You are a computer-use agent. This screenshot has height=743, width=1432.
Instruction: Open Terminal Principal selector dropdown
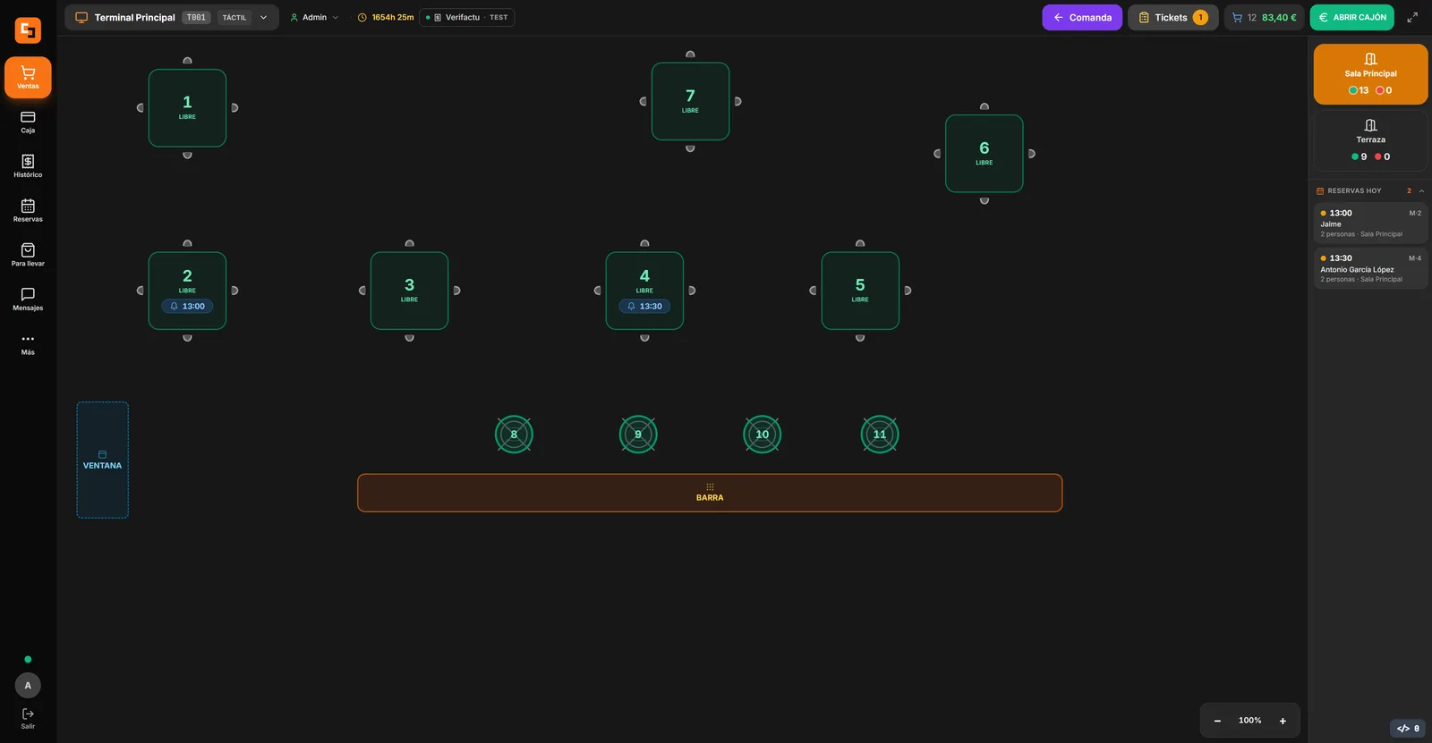[171, 17]
